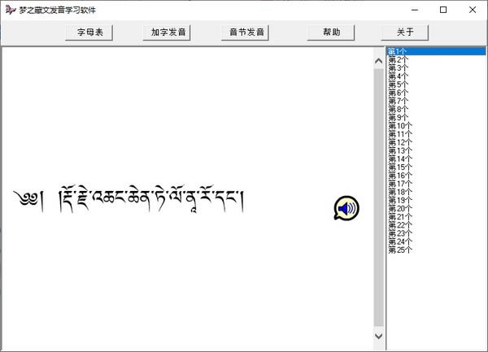Click the butterfly app icon in title bar
Screen dimensions: 488x352
pos(10,10)
